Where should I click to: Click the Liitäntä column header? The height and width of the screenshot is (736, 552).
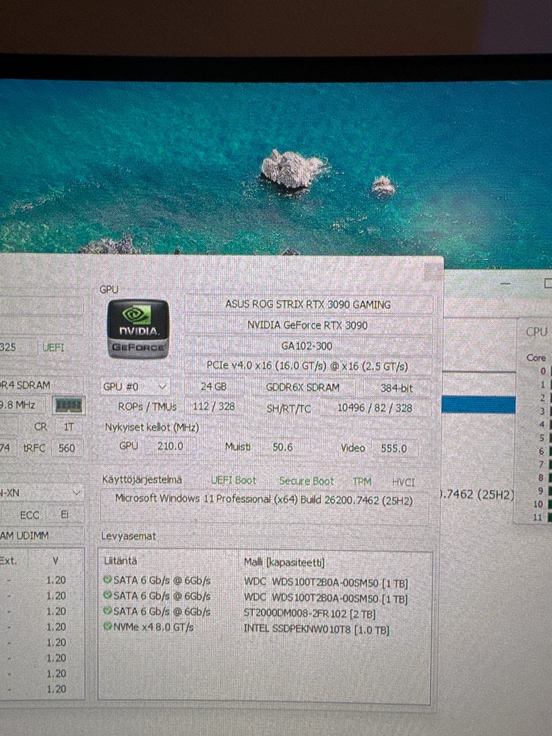click(x=120, y=561)
